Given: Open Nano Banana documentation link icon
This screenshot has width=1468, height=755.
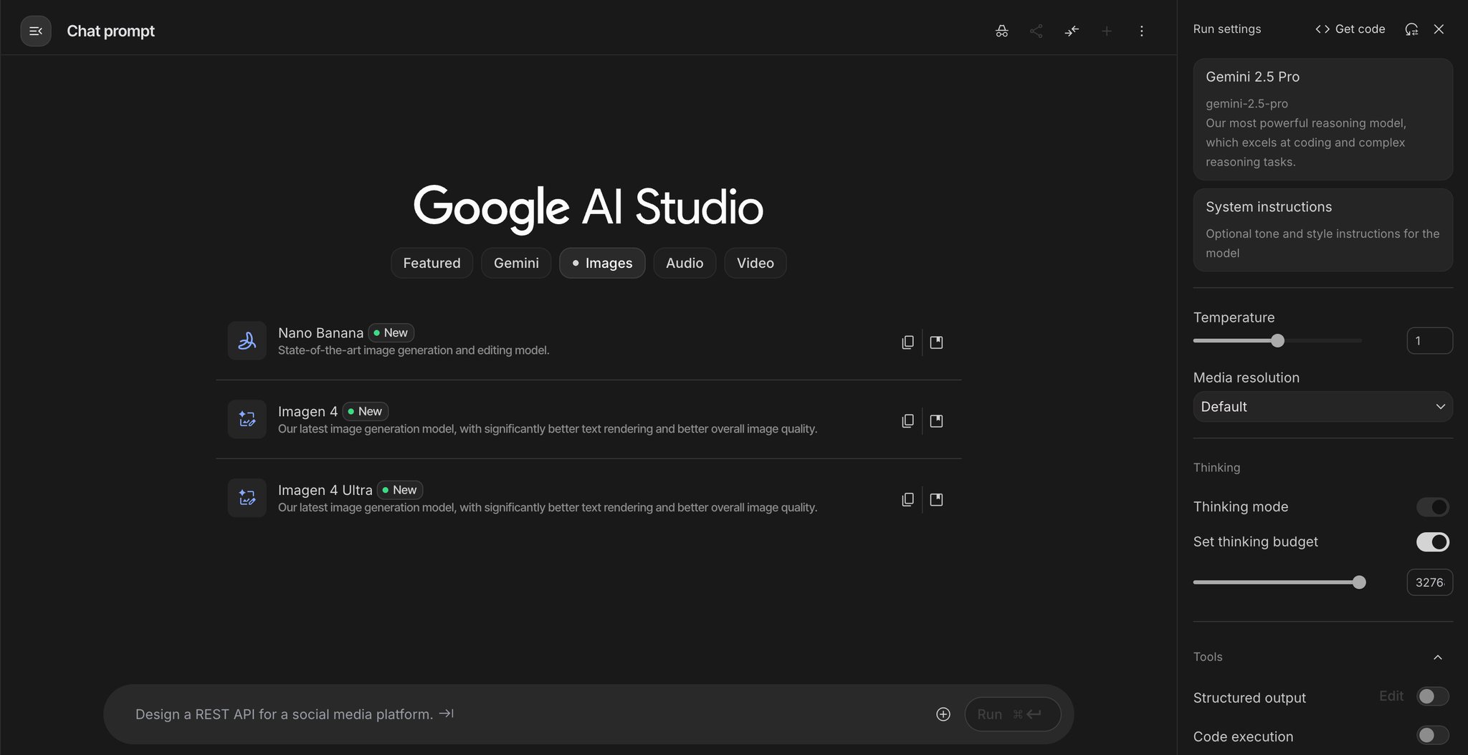Looking at the screenshot, I should 936,342.
